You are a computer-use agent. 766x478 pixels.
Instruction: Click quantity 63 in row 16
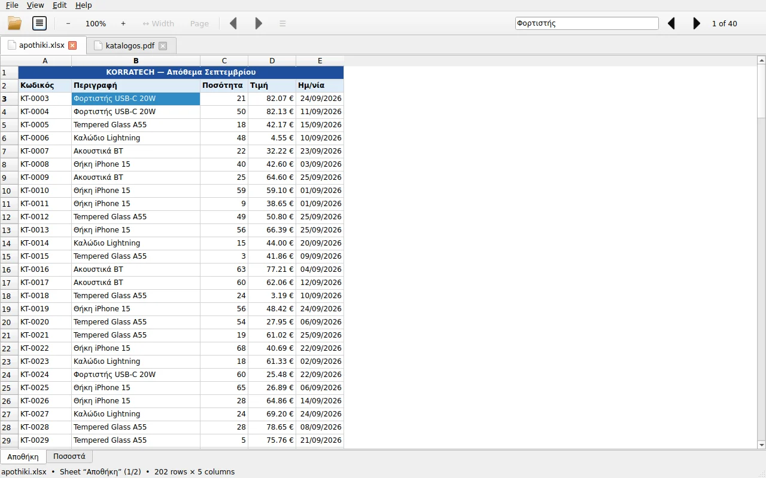click(224, 269)
